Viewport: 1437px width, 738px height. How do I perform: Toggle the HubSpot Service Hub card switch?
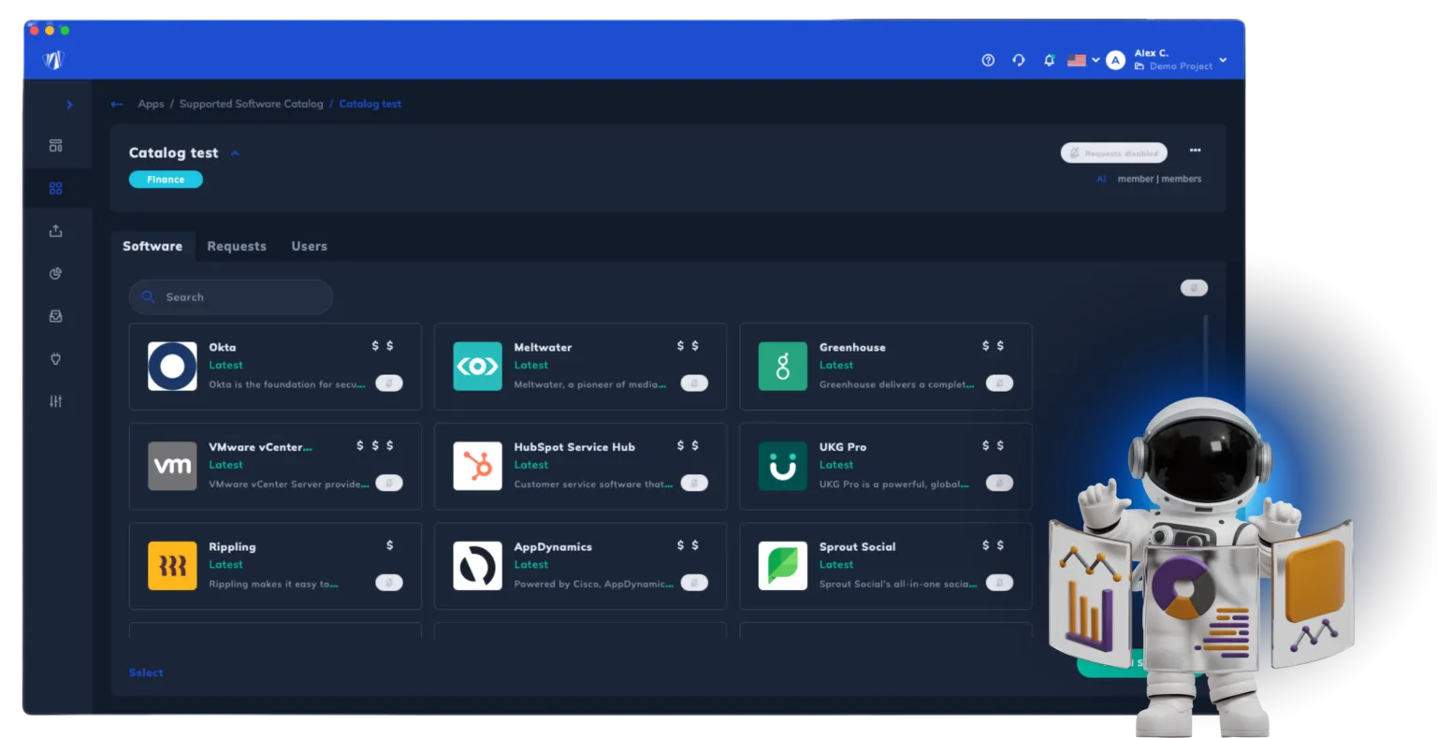[x=694, y=483]
